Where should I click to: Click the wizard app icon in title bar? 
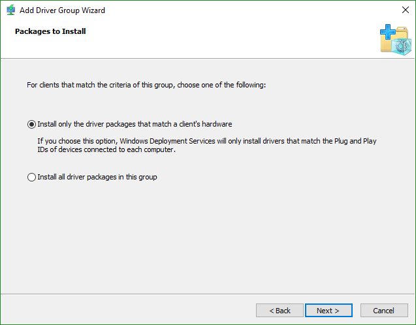[x=10, y=10]
